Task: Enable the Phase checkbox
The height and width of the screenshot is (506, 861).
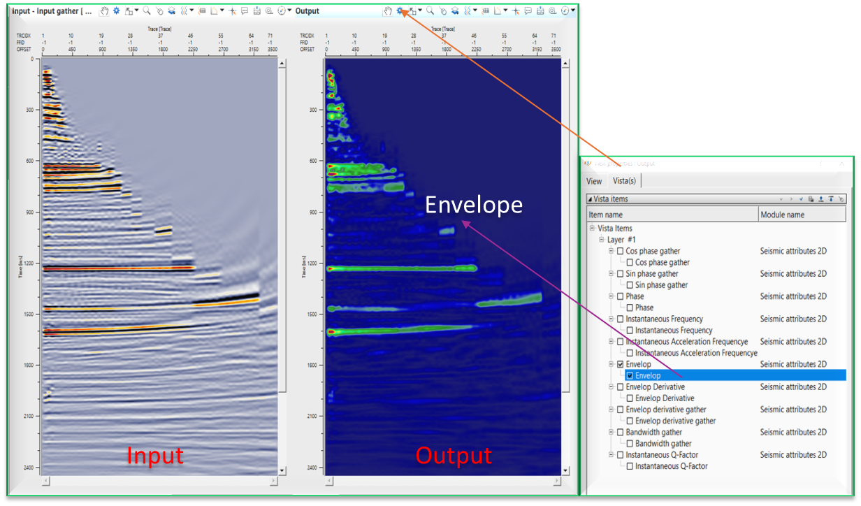Action: (620, 296)
